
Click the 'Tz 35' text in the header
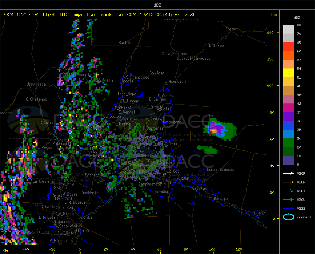click(x=189, y=15)
